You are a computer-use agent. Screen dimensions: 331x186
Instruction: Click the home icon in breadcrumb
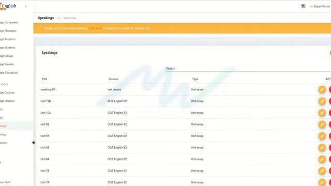(59, 18)
